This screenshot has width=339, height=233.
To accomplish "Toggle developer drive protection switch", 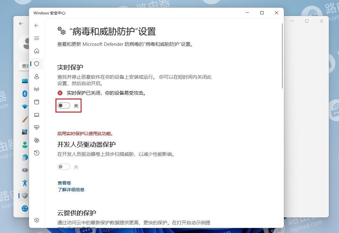I will (x=64, y=167).
